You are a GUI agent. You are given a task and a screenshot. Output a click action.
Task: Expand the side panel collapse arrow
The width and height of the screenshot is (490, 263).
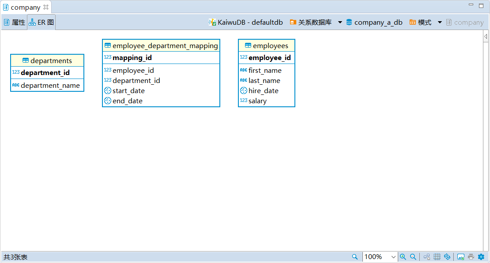pyautogui.click(x=486, y=37)
